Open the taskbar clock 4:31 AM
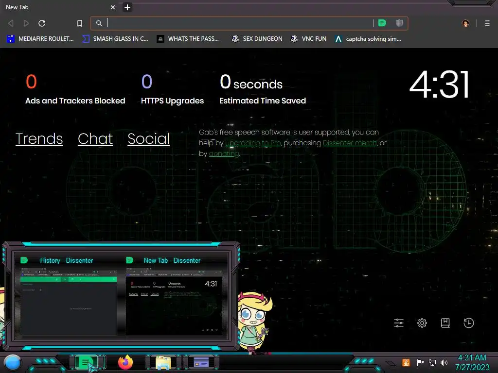This screenshot has height=373, width=498. tap(472, 362)
